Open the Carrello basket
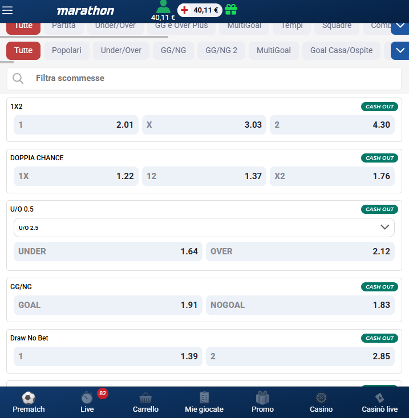Image resolution: width=409 pixels, height=418 pixels. 145,402
